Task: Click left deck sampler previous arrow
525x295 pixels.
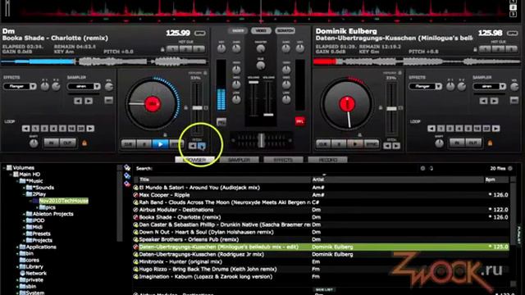Action: click(x=78, y=101)
